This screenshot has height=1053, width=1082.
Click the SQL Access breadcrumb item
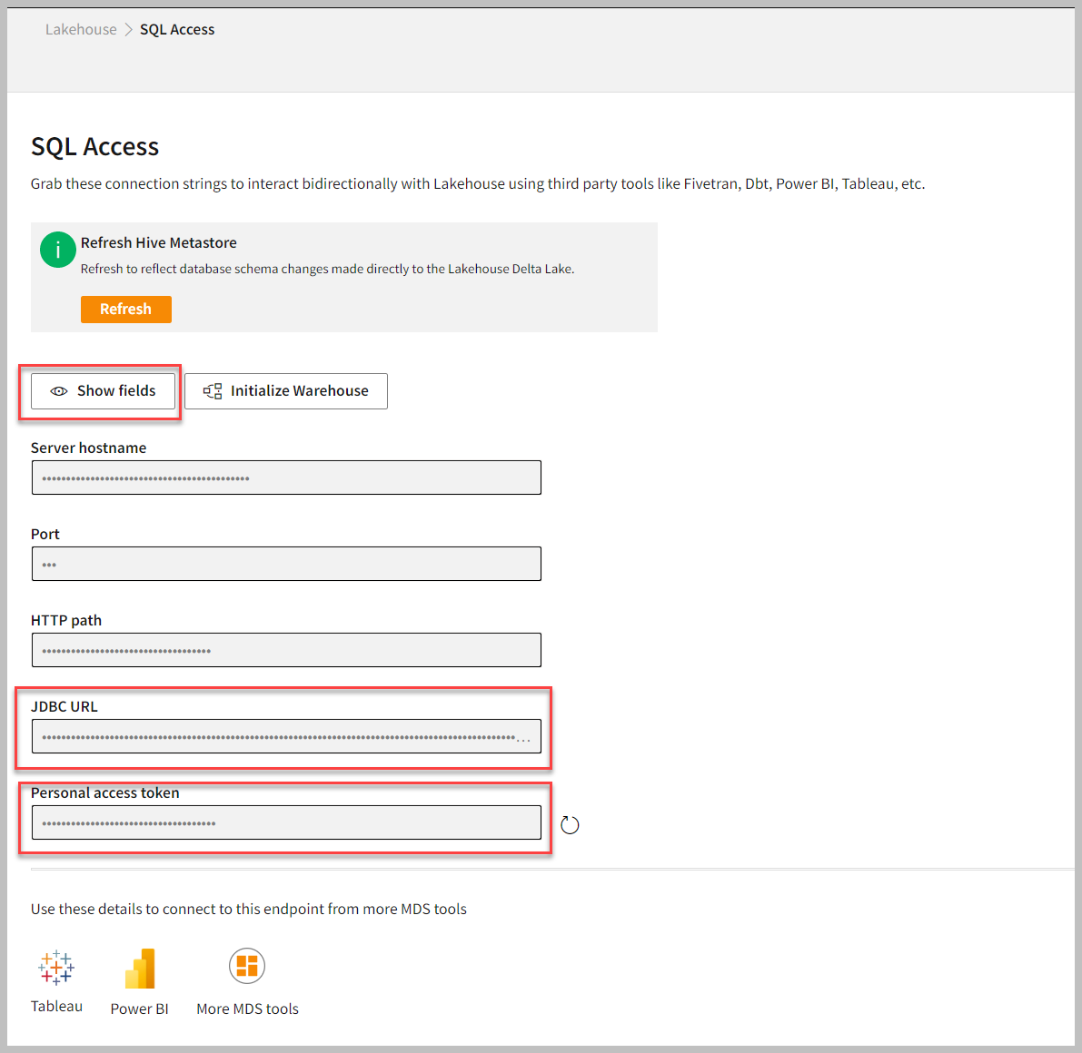pos(177,30)
